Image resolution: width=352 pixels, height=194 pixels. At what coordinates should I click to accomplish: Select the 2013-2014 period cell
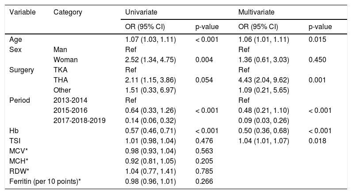[x=68, y=101]
